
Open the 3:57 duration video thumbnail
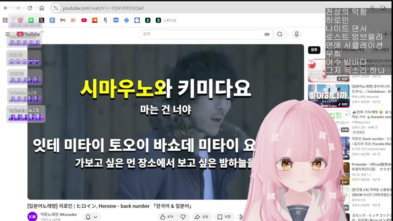coord(329,71)
